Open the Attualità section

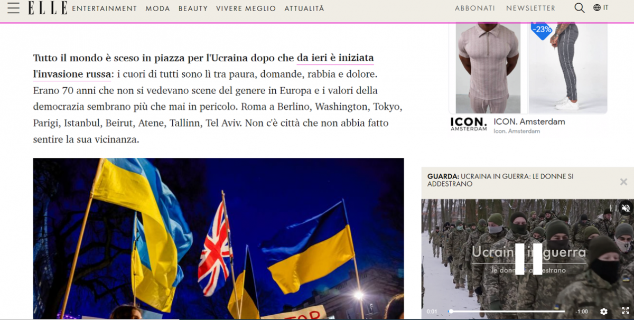[x=304, y=8]
